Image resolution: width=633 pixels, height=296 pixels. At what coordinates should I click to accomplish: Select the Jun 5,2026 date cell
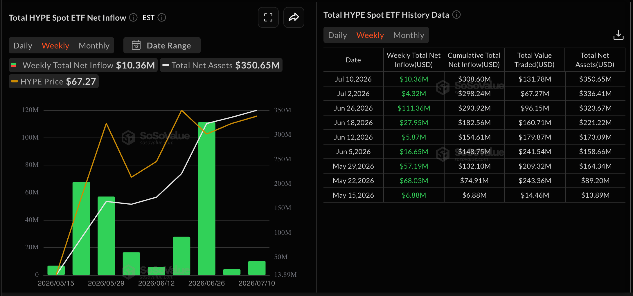[x=353, y=151]
